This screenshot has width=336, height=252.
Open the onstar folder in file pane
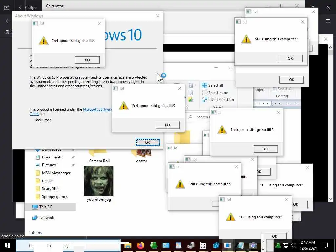(x=142, y=157)
